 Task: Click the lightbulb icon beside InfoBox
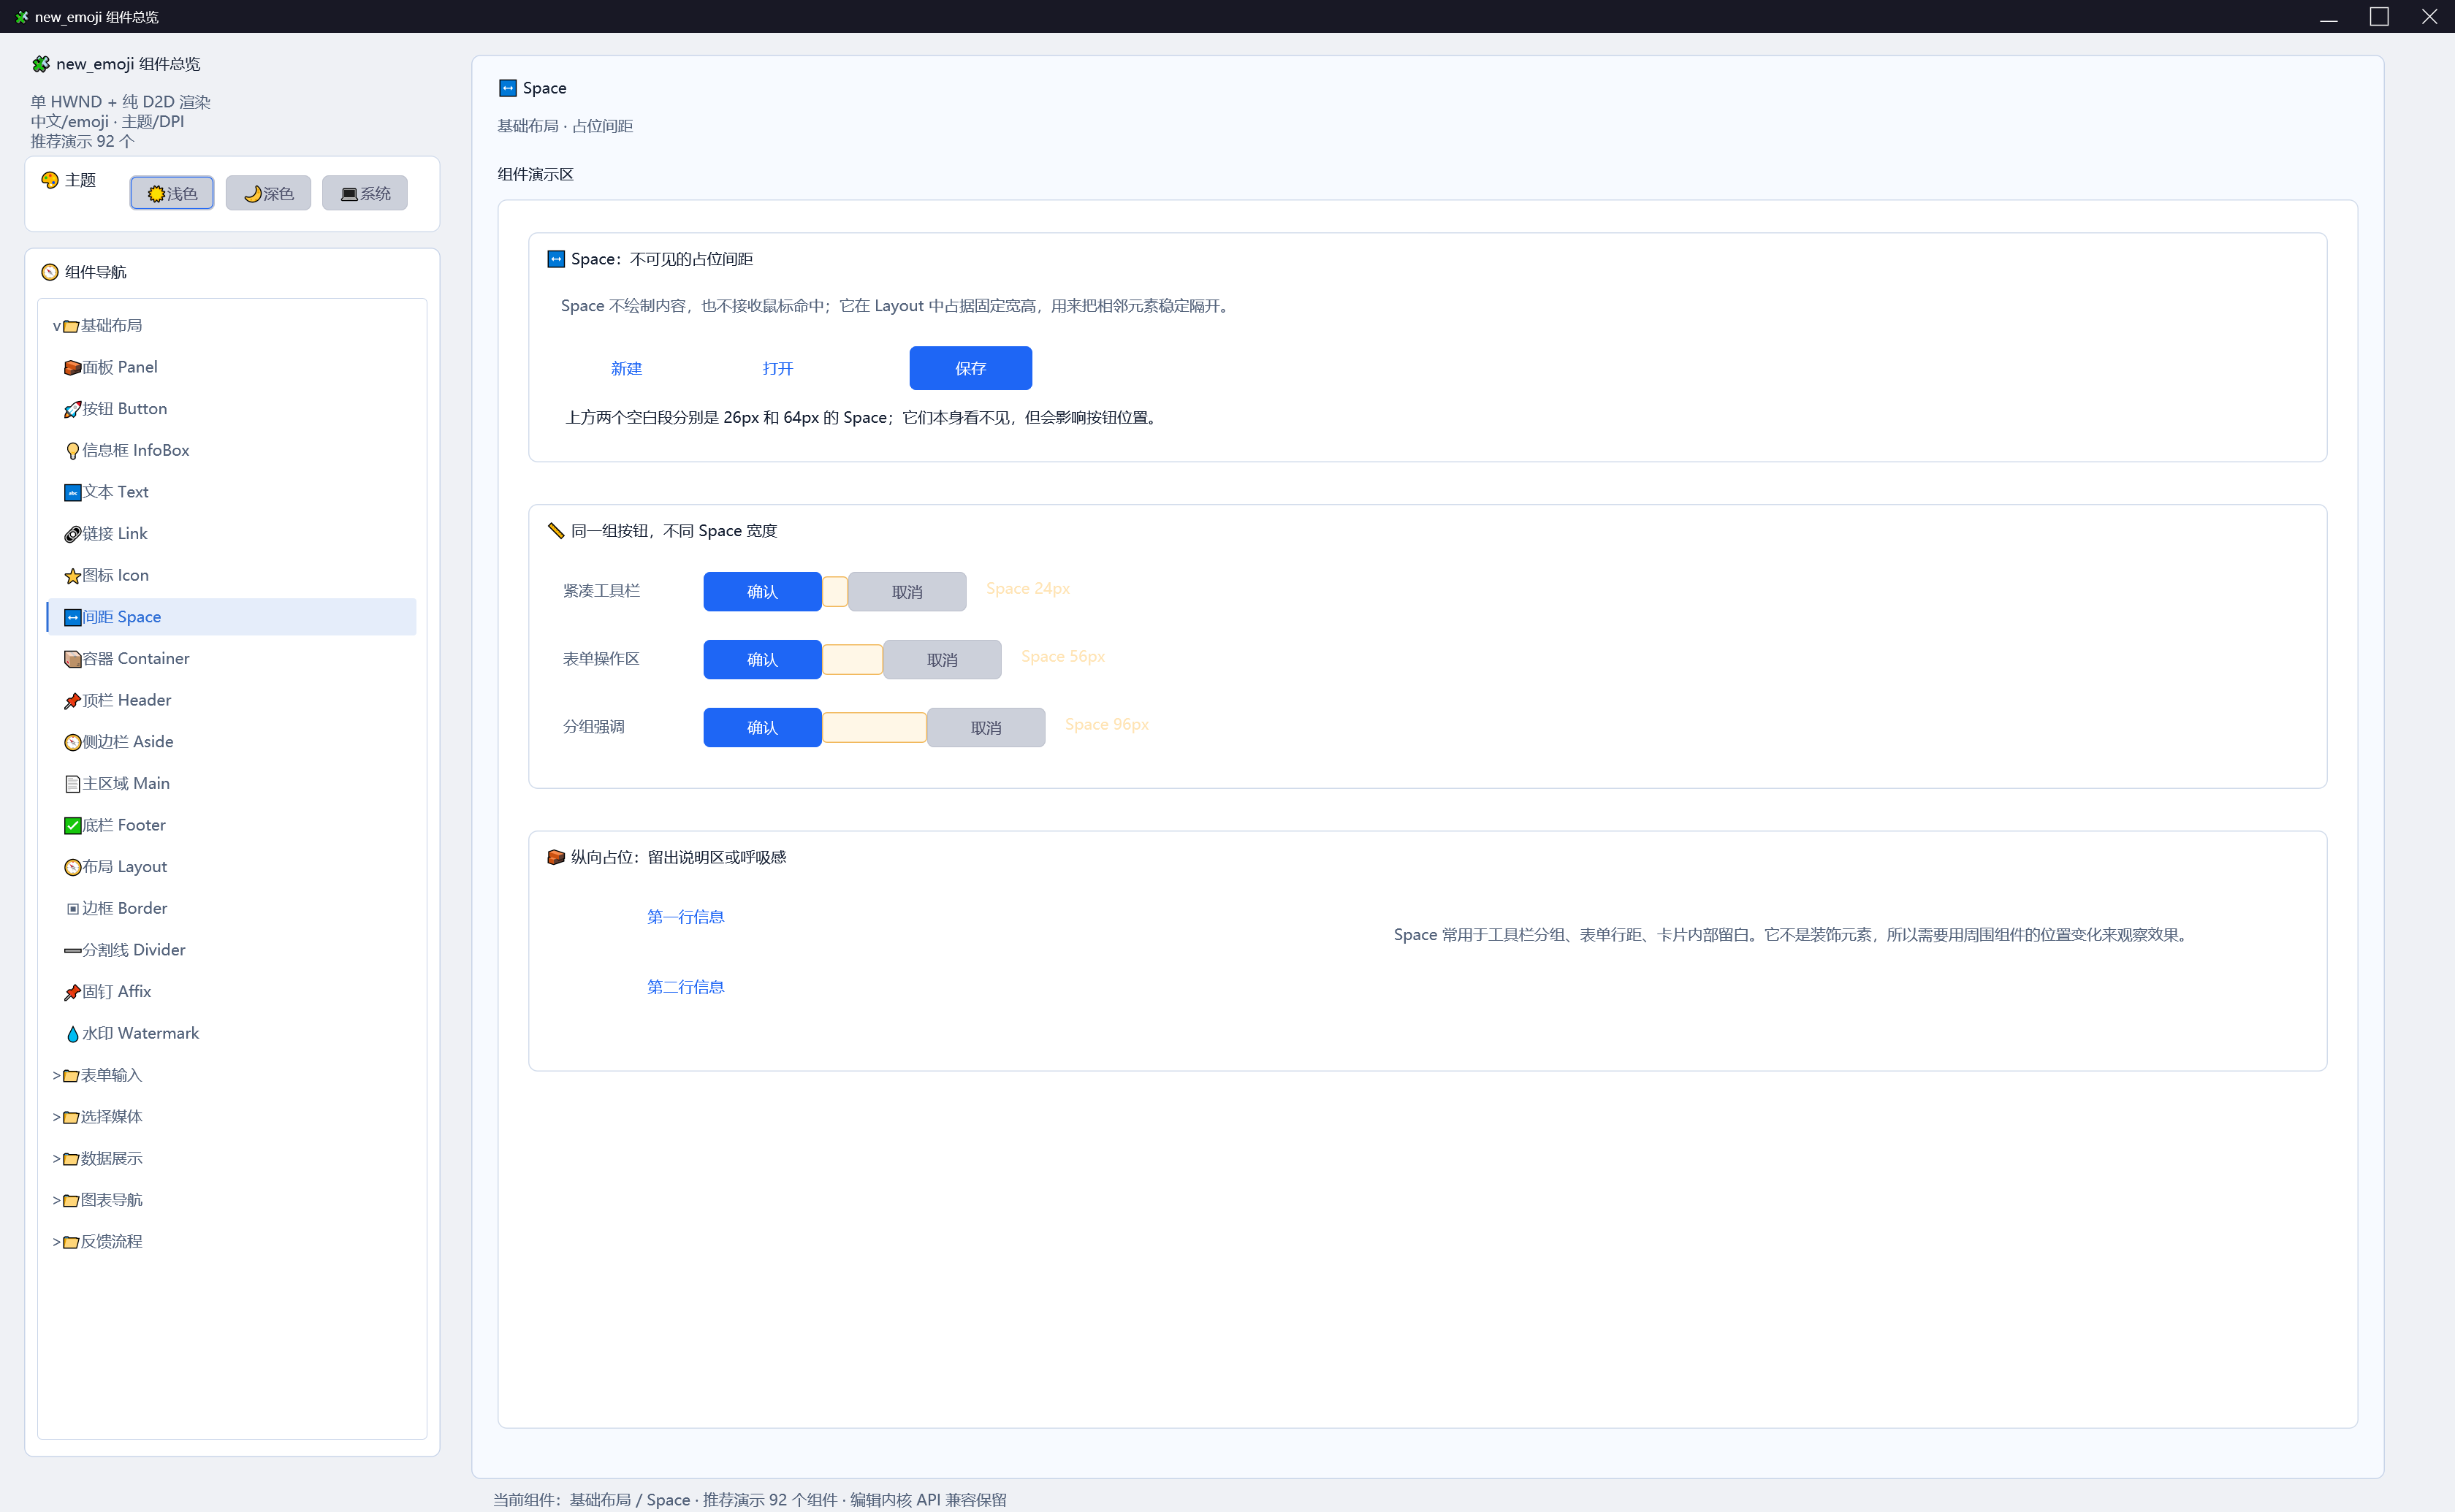pos(72,451)
